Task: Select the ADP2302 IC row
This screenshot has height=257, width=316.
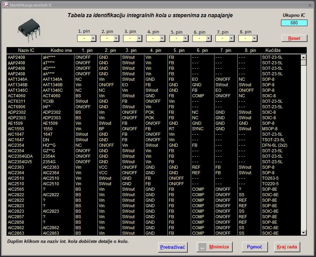Action: coord(16,112)
